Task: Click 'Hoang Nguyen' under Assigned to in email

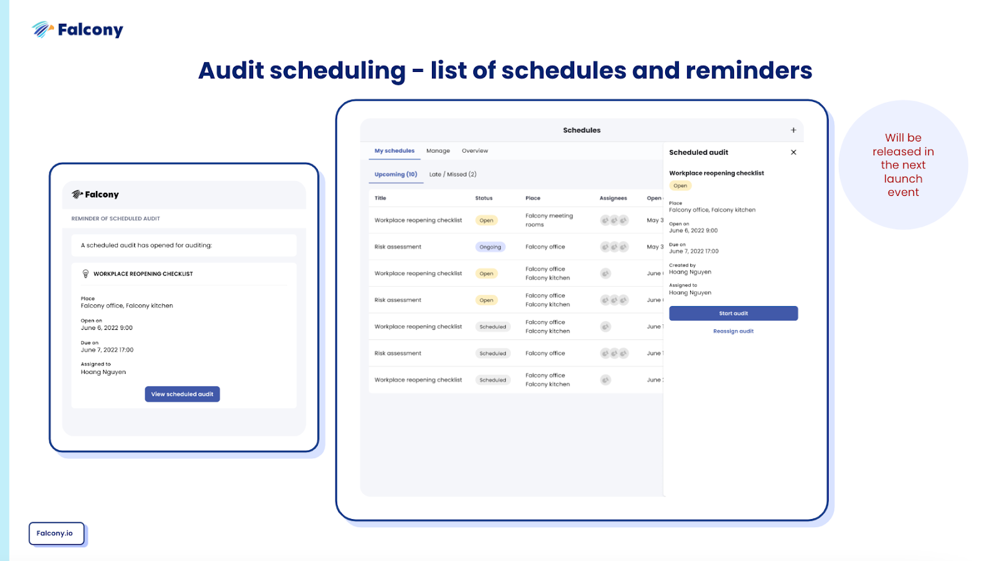Action: (x=103, y=372)
